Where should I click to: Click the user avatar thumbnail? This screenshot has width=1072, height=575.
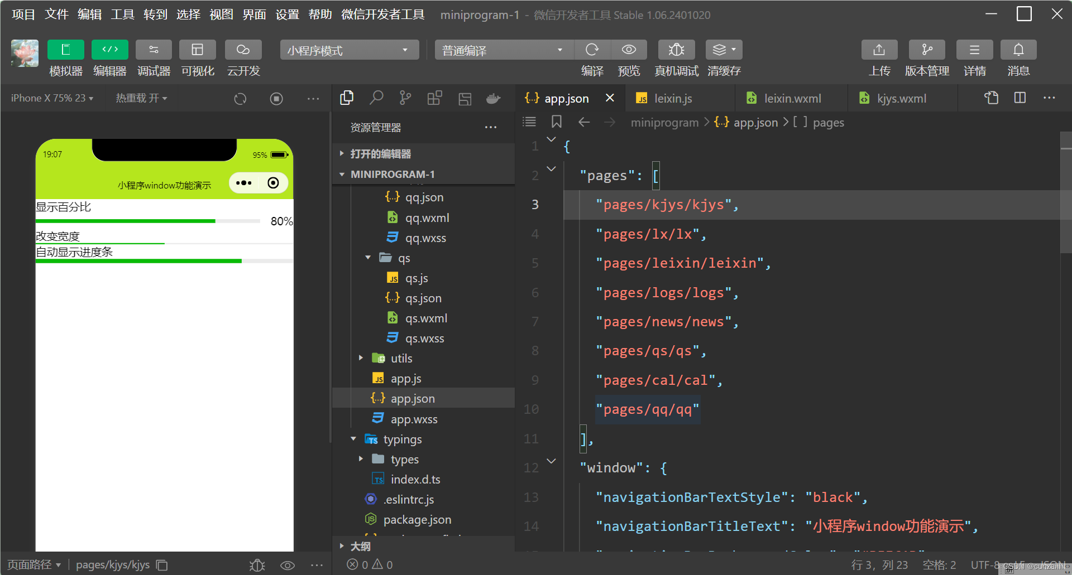coord(25,53)
